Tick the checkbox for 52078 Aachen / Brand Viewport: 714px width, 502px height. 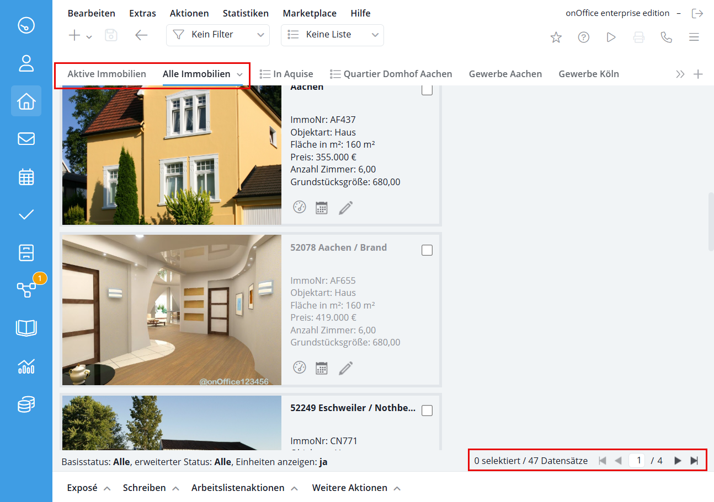[427, 250]
